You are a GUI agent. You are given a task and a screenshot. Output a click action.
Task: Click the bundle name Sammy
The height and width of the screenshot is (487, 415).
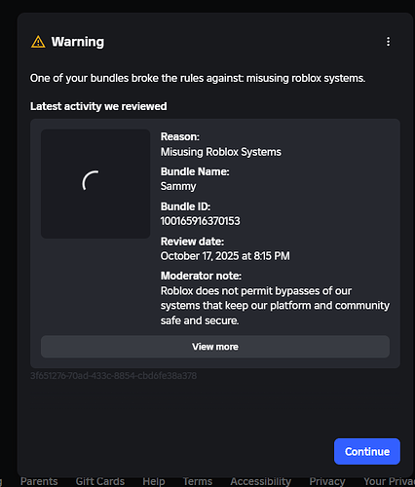point(178,186)
